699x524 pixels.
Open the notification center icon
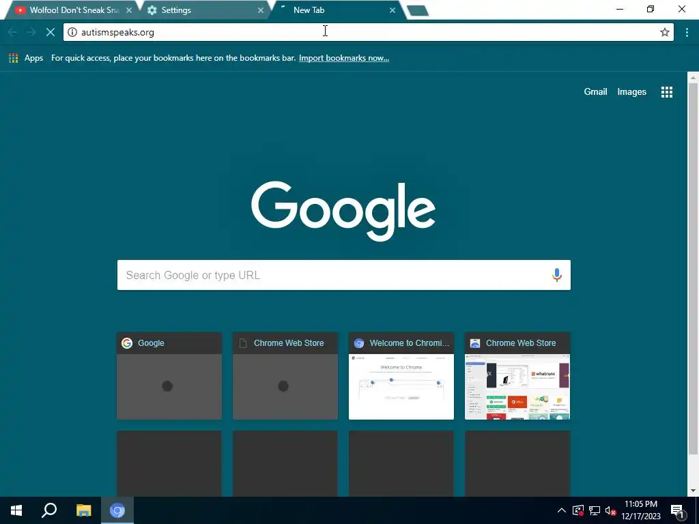[x=678, y=512]
